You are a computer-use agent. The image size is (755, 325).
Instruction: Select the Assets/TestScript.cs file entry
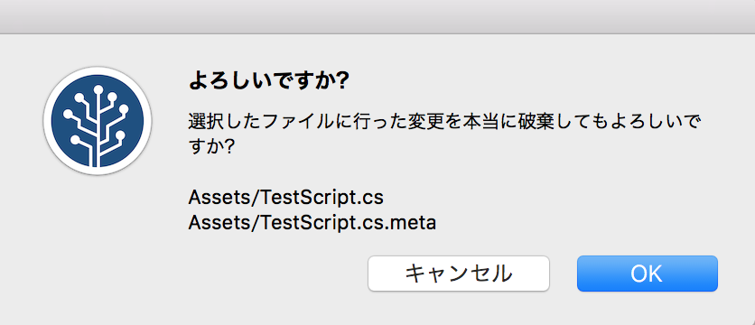[285, 198]
